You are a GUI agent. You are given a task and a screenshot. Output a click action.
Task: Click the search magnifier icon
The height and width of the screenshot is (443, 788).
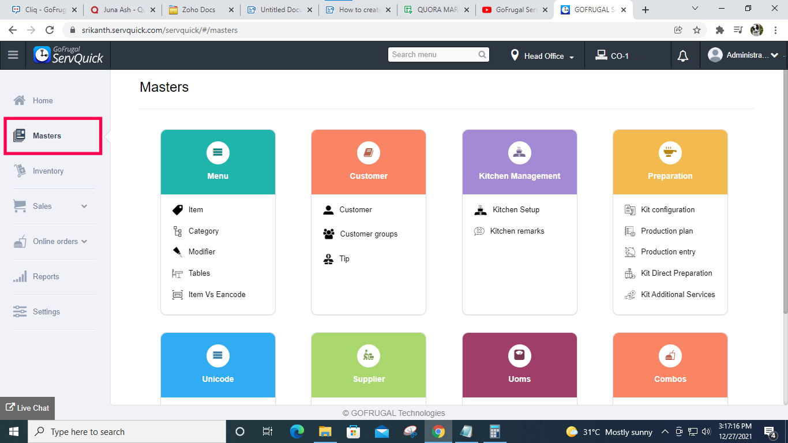click(x=482, y=55)
